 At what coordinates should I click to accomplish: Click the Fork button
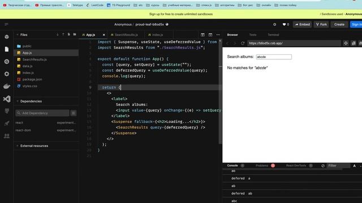tap(321, 24)
